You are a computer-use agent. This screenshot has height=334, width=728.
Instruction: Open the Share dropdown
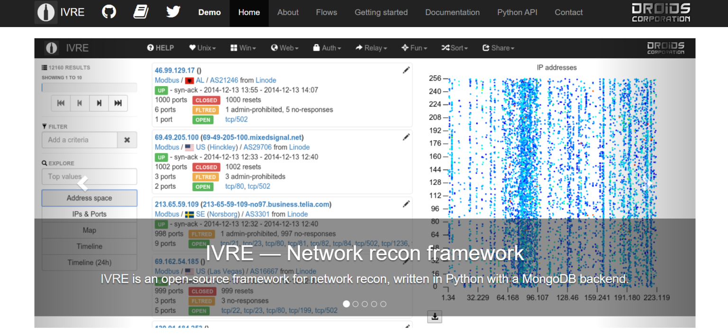[x=498, y=48]
